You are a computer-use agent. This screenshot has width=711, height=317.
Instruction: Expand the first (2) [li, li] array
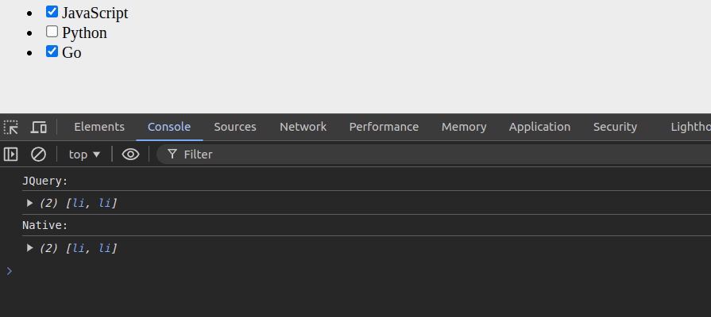pyautogui.click(x=30, y=203)
